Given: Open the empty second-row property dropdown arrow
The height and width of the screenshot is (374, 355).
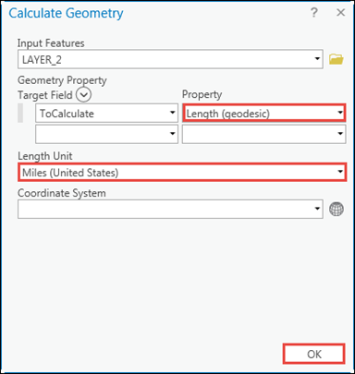Looking at the screenshot, I should (x=340, y=134).
